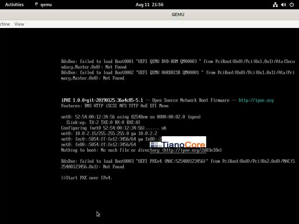Open the Machine menu
The height and width of the screenshot is (224, 299).
click(5, 24)
